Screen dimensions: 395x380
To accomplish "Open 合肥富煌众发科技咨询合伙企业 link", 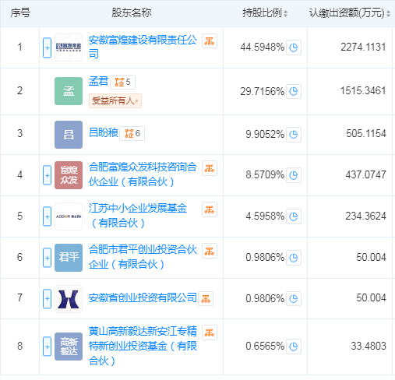I will point(143,174).
